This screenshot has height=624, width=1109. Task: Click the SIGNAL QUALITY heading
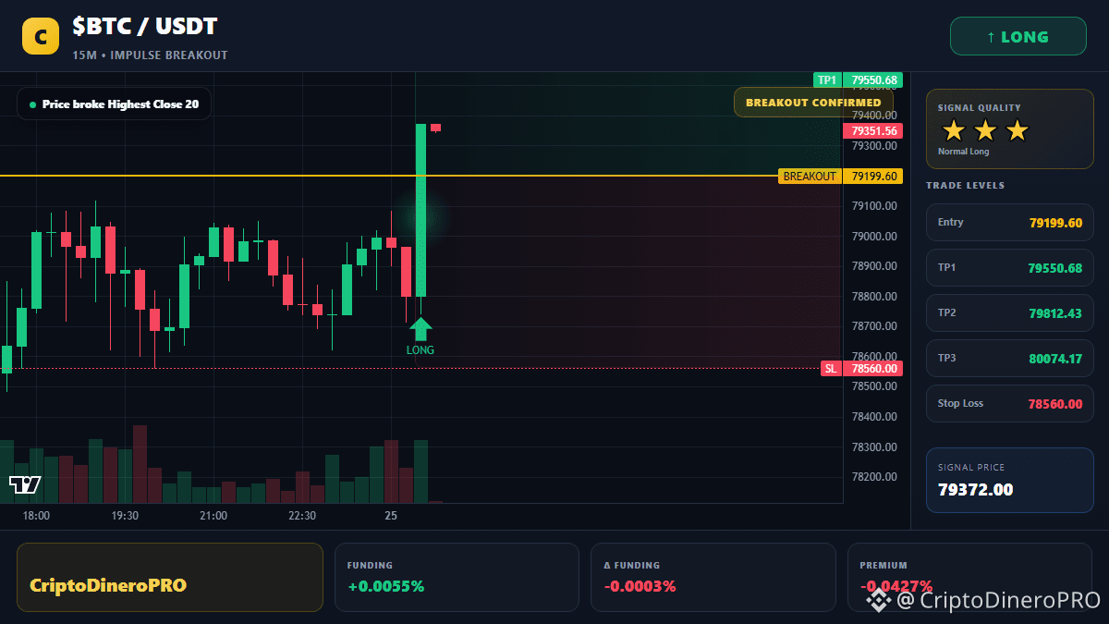click(980, 108)
